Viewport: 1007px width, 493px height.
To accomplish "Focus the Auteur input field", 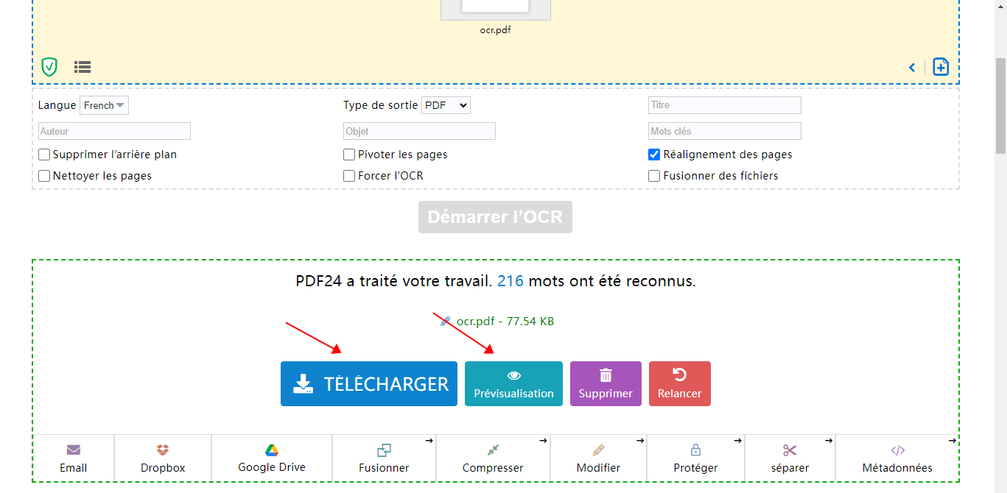I will click(114, 131).
